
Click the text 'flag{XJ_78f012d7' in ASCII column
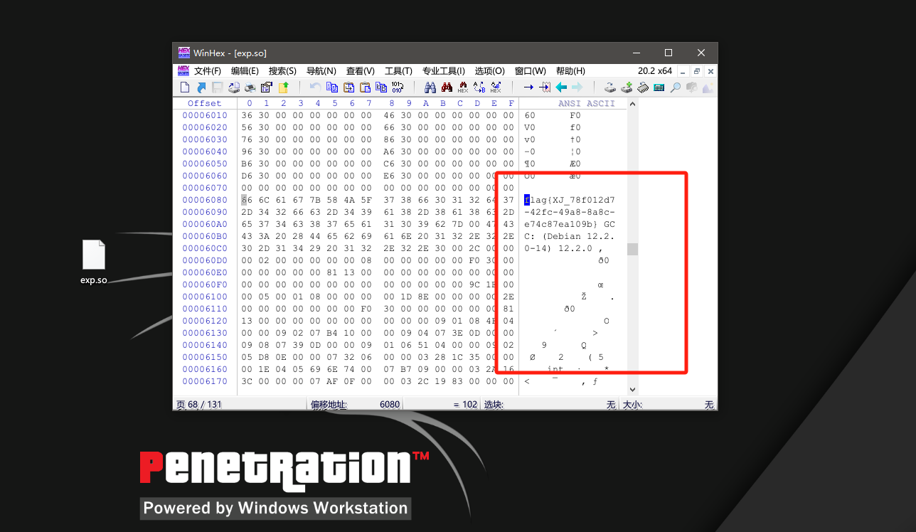(x=570, y=200)
